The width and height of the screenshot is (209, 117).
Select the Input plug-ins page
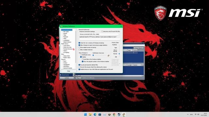tap(65, 61)
